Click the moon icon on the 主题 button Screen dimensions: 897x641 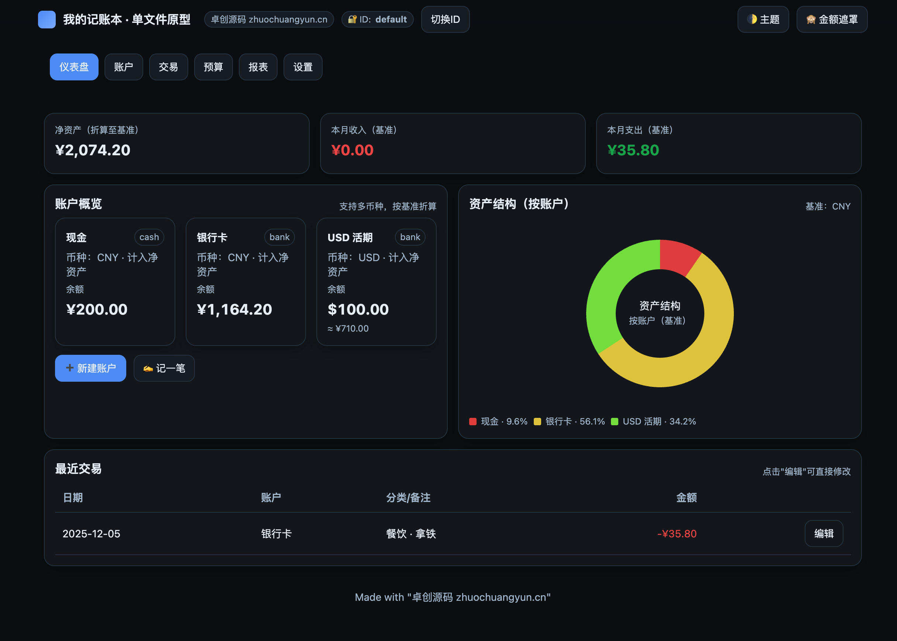[x=752, y=19]
